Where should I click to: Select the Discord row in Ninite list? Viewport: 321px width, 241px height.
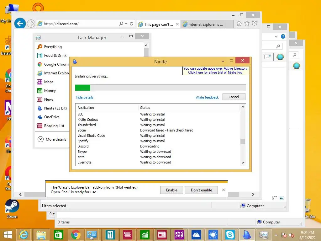point(158,146)
